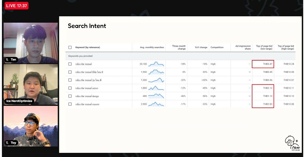Check the box for the xiaomi keyword row
This screenshot has height=157, width=304.
coord(70,104)
